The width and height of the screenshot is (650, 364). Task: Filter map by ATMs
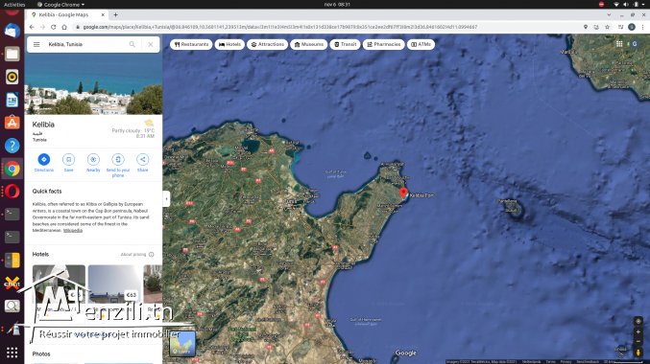pyautogui.click(x=421, y=44)
